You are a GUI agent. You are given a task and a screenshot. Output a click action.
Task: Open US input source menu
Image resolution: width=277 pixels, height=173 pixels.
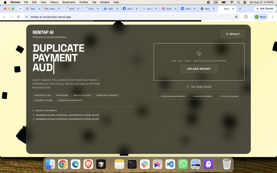(x=216, y=2)
